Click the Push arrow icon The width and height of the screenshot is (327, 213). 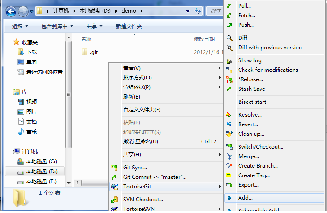point(229,25)
